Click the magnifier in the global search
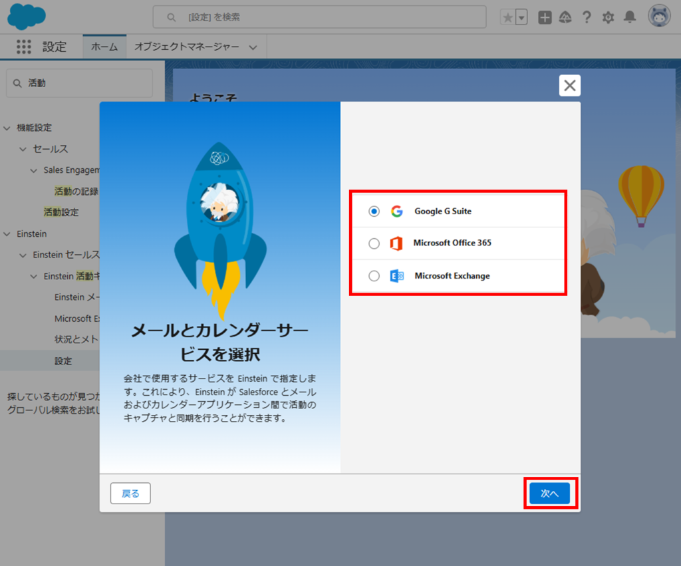The height and width of the screenshot is (566, 681). (x=172, y=17)
